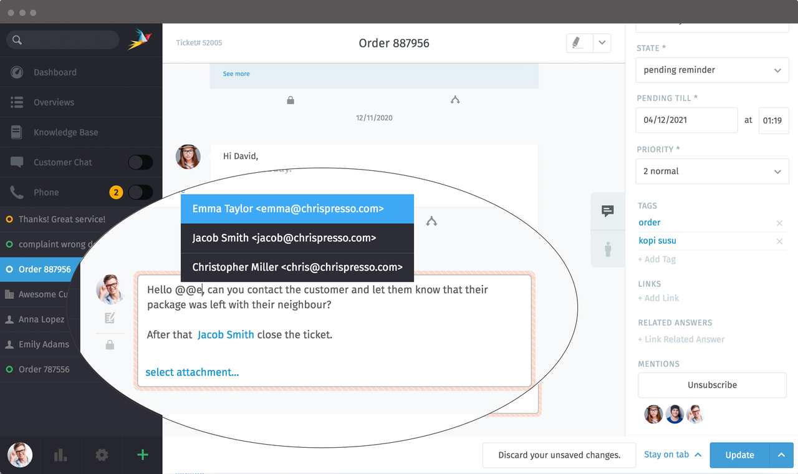Open the admin settings gear
The height and width of the screenshot is (474, 798).
(101, 455)
